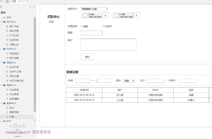The width and height of the screenshot is (212, 139).
Task: Remove first 王大锤 user with X
Action: (x=105, y=16)
